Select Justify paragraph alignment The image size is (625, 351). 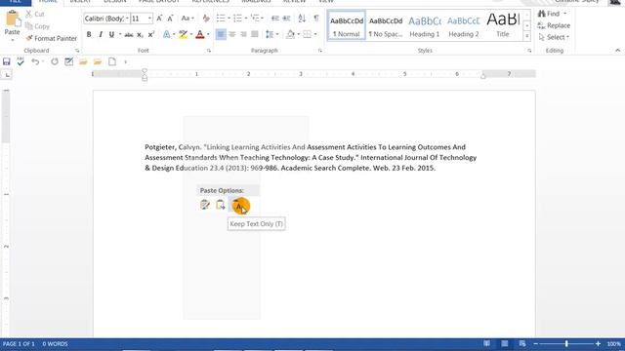pyautogui.click(x=254, y=35)
